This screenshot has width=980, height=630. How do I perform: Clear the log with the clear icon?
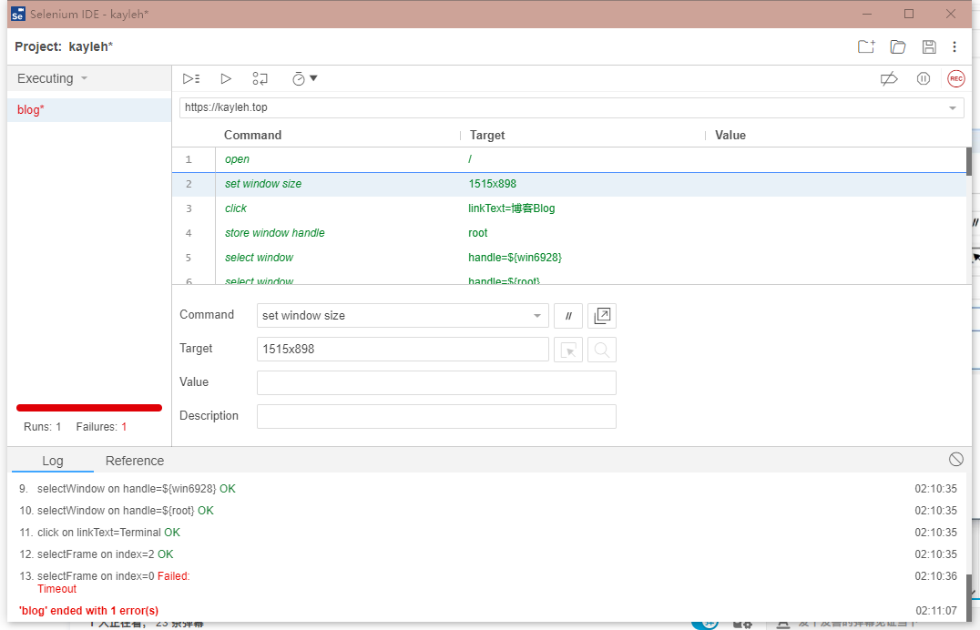click(955, 460)
